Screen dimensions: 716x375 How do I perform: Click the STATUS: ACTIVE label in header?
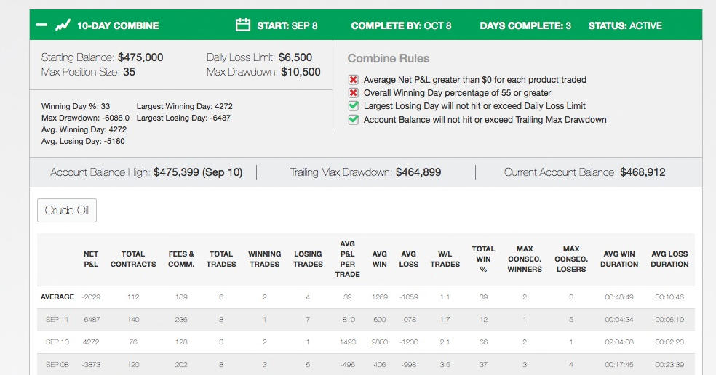point(625,25)
